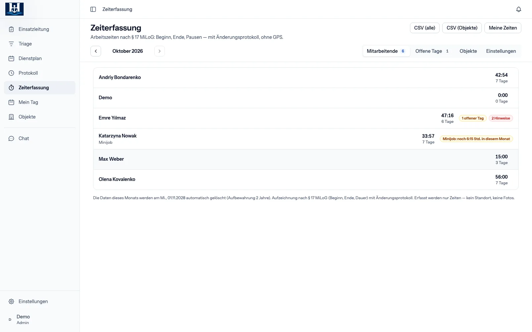
Task: Click the Chat bubble icon
Action: pos(11,138)
